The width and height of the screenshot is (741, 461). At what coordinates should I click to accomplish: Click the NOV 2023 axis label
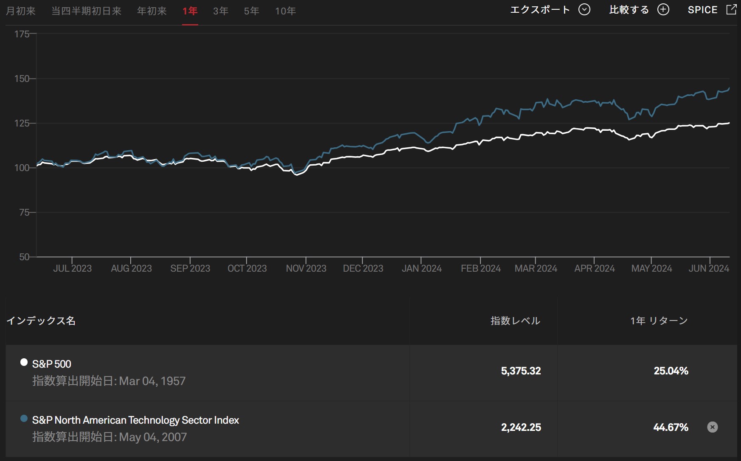tap(306, 269)
